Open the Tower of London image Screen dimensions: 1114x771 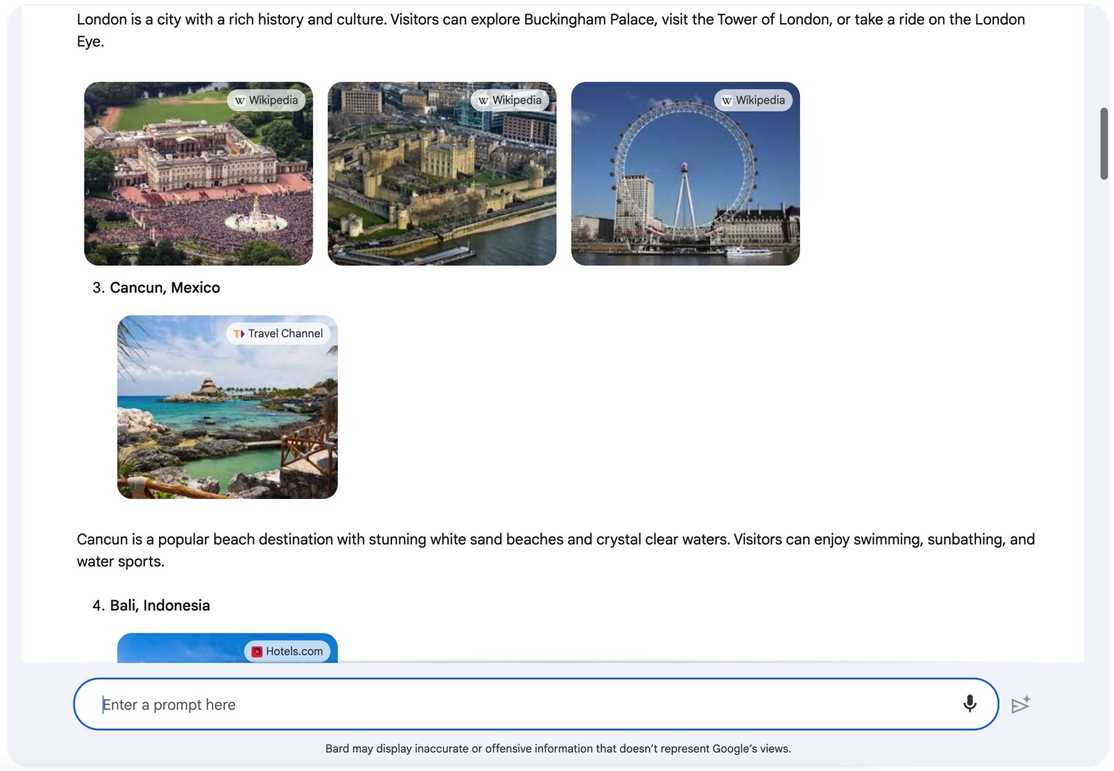coord(442,174)
